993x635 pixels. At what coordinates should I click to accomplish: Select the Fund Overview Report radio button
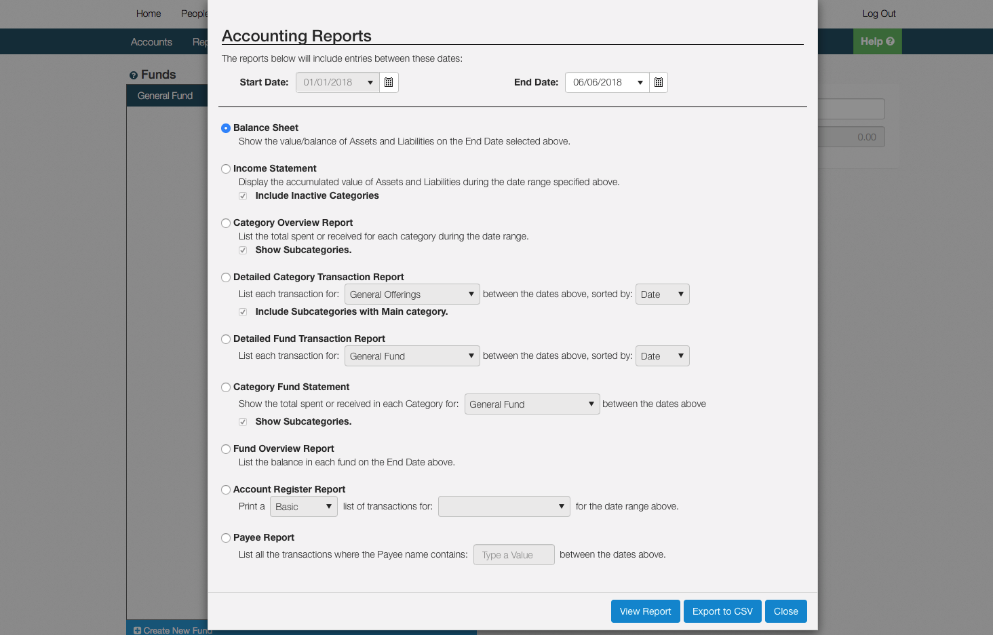[x=226, y=449]
